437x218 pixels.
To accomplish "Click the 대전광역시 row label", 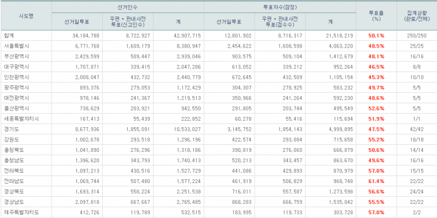I will click(16, 98).
